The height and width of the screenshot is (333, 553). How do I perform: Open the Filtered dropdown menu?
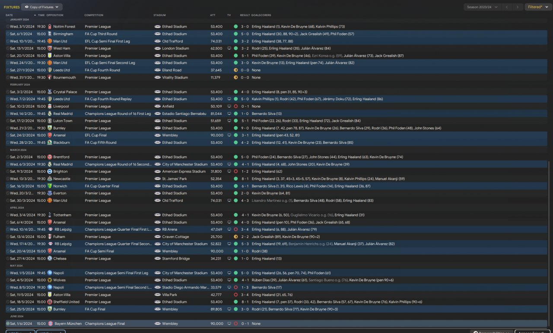click(538, 7)
